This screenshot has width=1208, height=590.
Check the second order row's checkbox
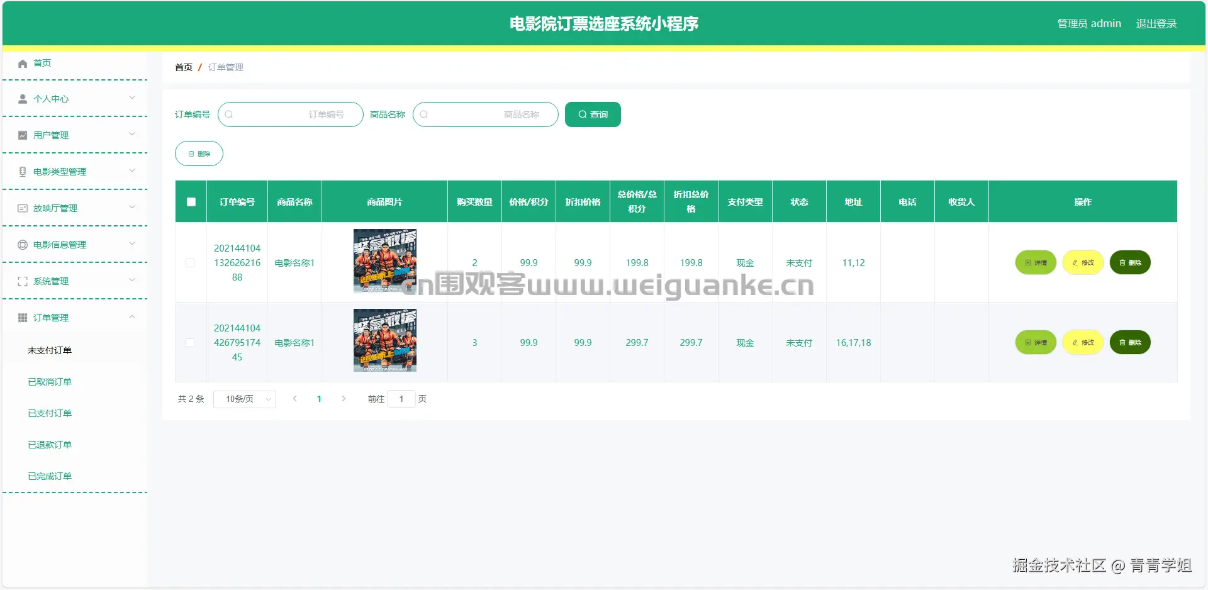[191, 343]
